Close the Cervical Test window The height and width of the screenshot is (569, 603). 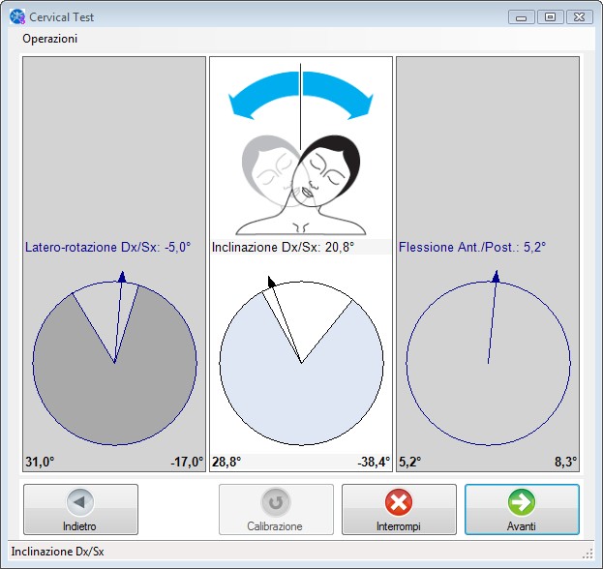[579, 17]
